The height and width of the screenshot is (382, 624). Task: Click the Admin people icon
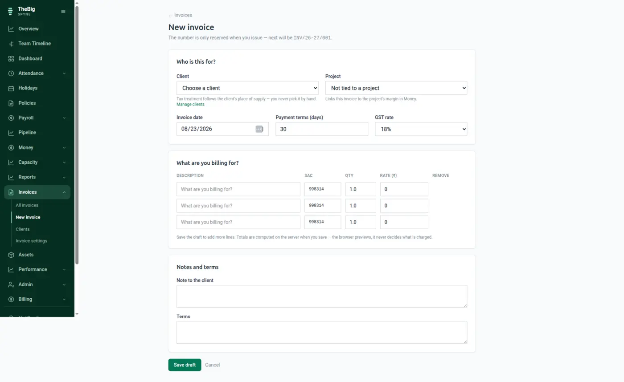[x=11, y=284]
